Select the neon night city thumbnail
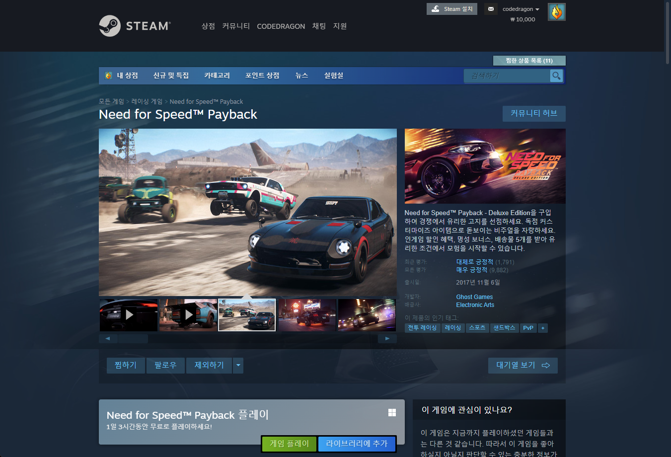This screenshot has width=671, height=457. point(307,315)
